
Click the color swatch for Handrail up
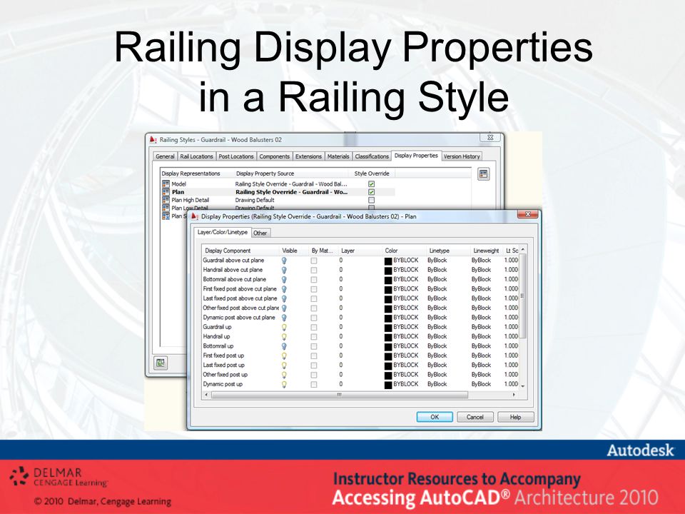[x=388, y=337]
